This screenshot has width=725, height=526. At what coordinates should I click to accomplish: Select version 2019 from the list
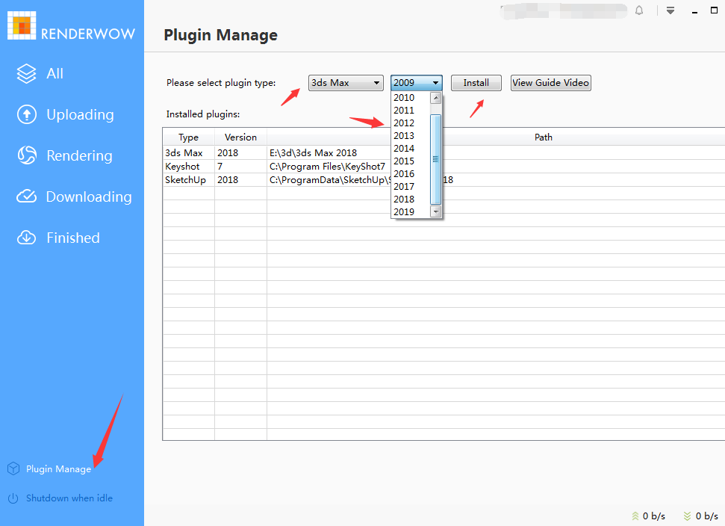(x=411, y=212)
